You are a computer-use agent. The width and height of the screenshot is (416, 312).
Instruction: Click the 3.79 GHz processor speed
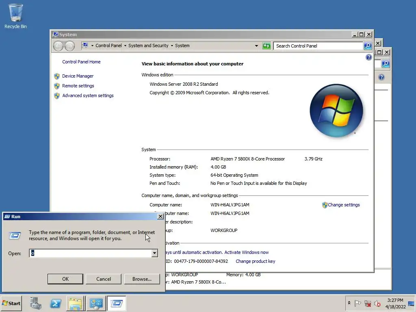click(313, 159)
